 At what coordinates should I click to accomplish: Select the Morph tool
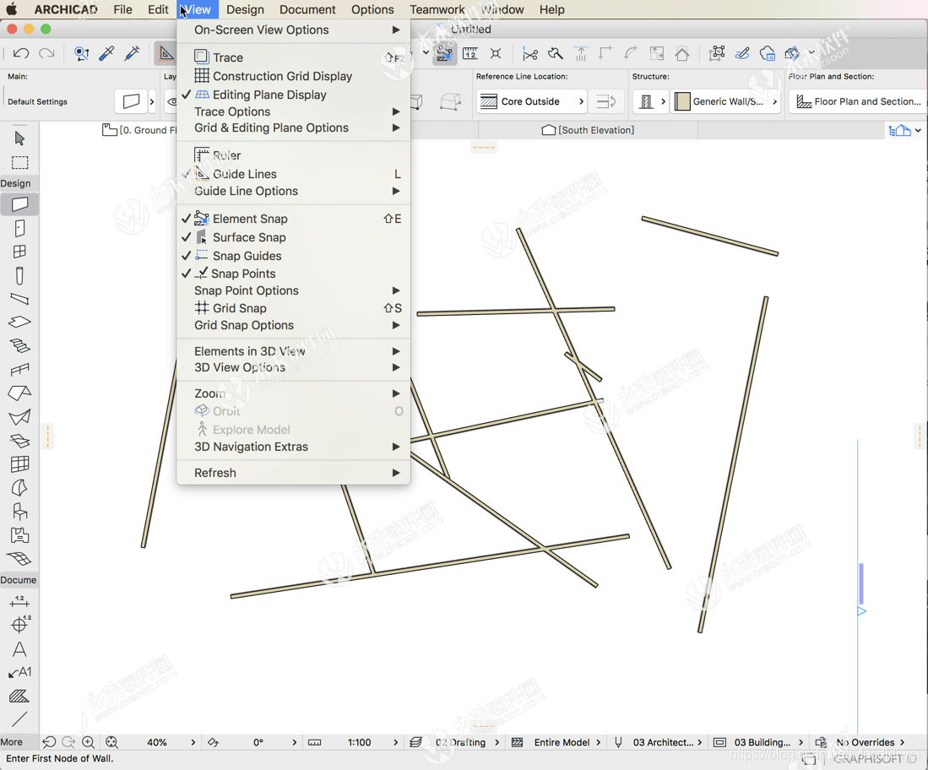click(x=19, y=488)
